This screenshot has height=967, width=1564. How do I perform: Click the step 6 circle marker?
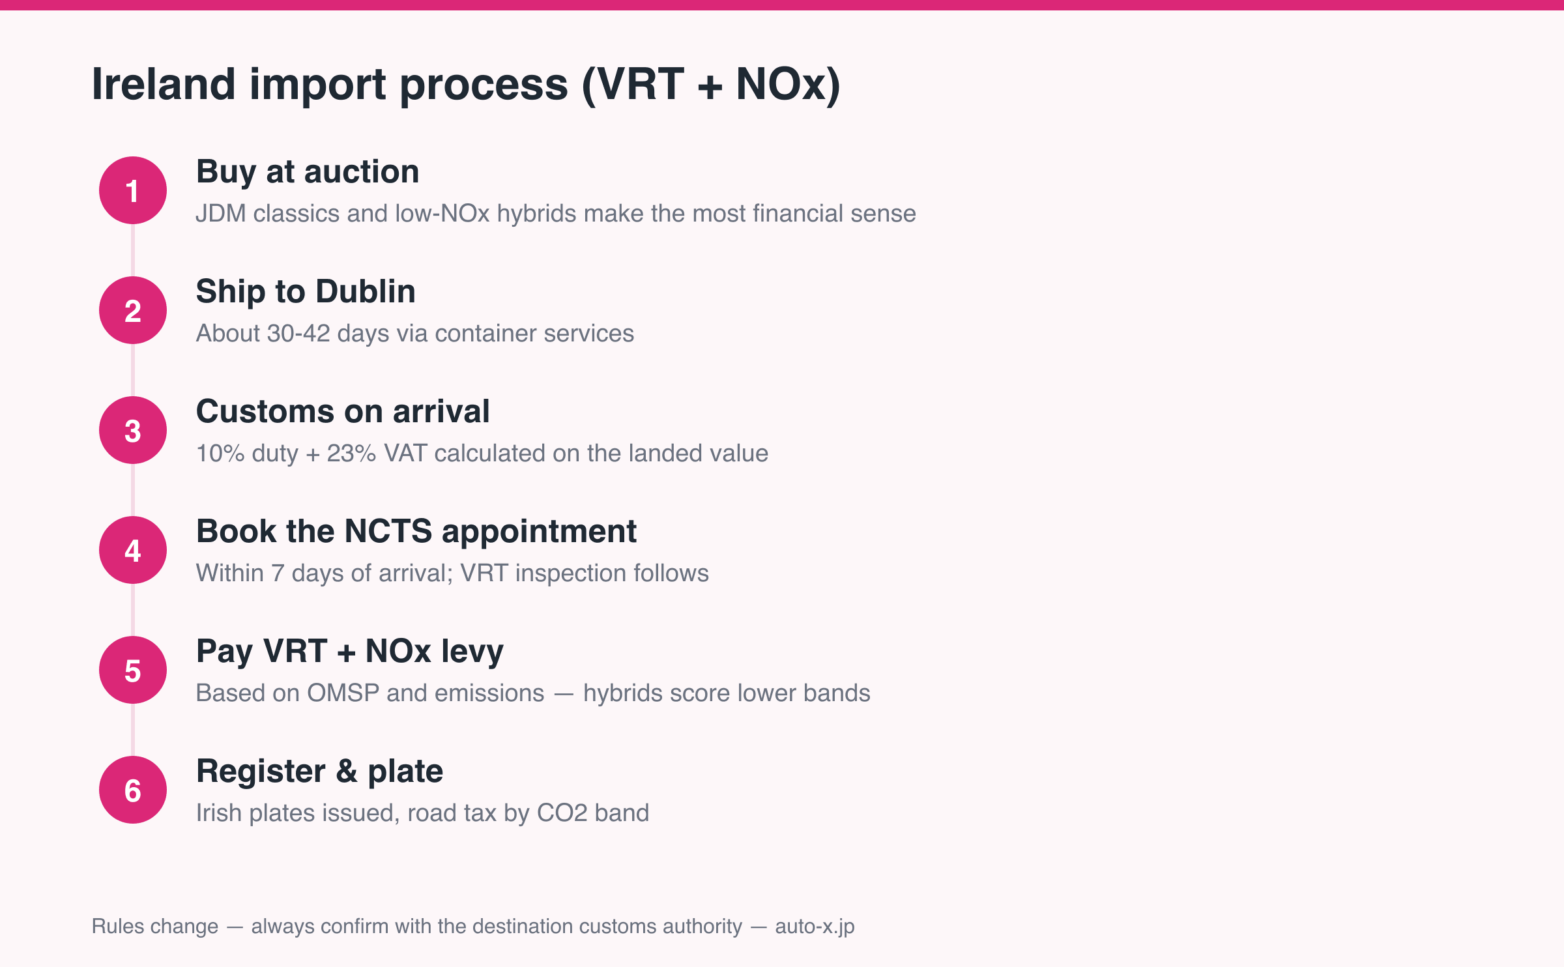coord(133,790)
